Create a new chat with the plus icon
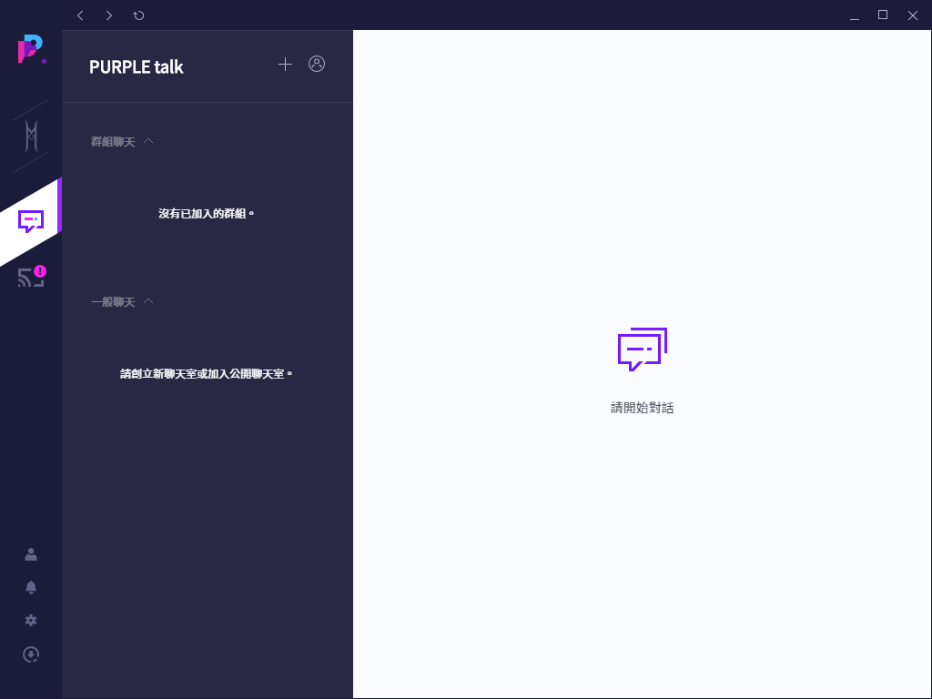This screenshot has height=699, width=932. coord(285,65)
